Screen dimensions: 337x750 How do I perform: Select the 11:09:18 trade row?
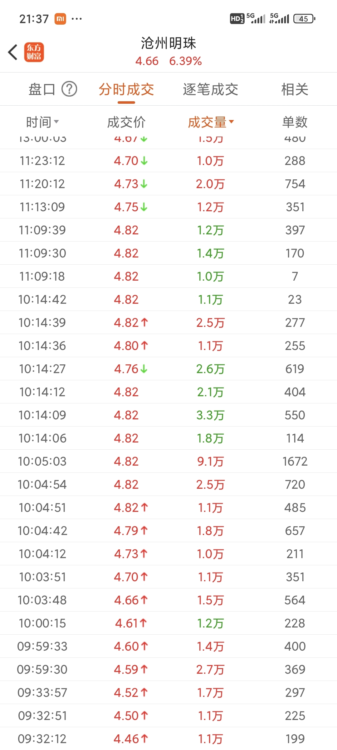(x=168, y=276)
